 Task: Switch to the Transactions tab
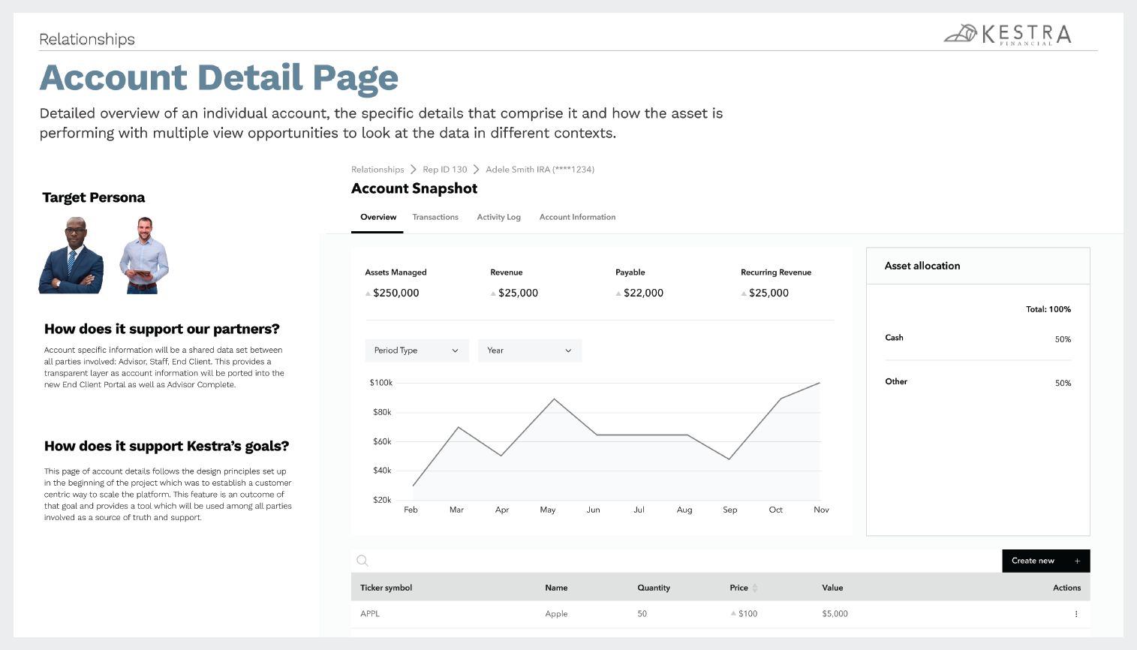(435, 217)
